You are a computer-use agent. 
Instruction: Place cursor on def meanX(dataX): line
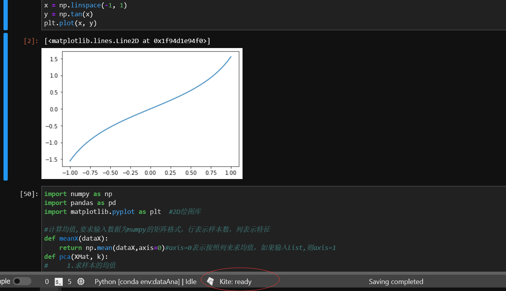coord(76,238)
